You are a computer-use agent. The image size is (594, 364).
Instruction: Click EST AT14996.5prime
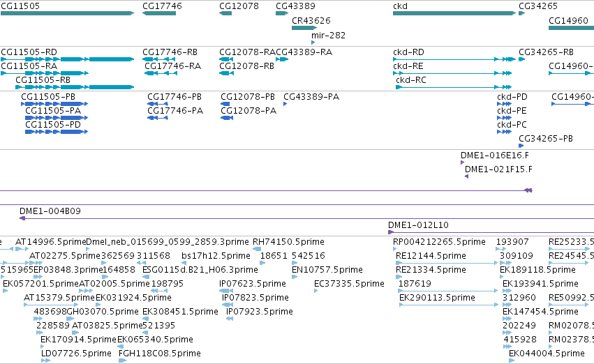pos(22,249)
